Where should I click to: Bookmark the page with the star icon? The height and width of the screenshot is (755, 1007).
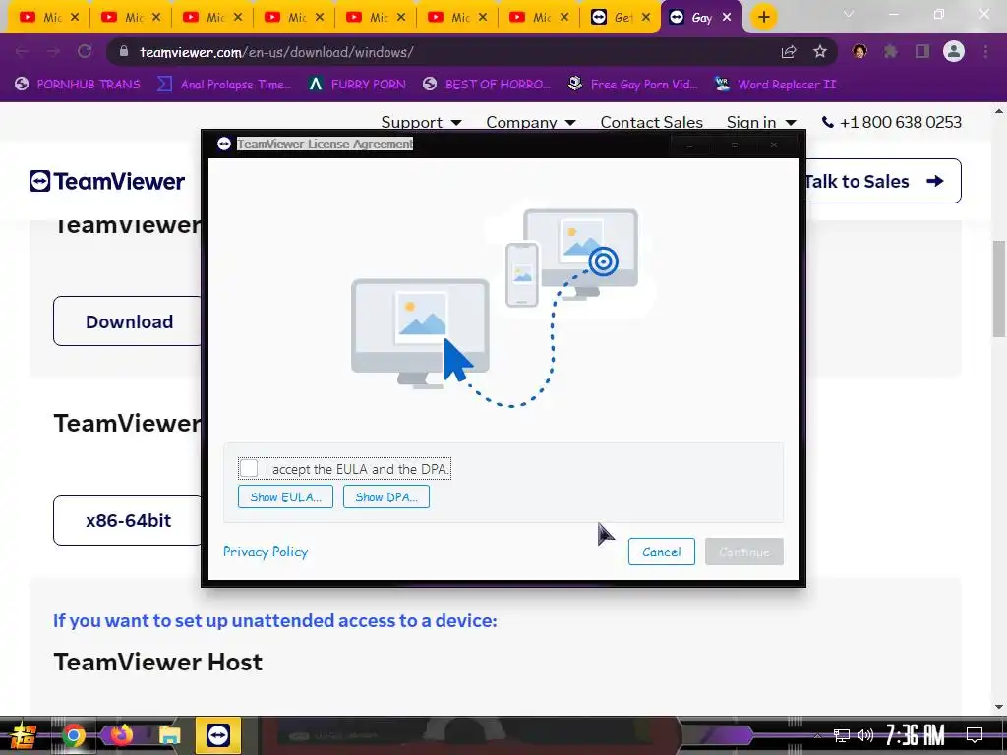click(820, 52)
